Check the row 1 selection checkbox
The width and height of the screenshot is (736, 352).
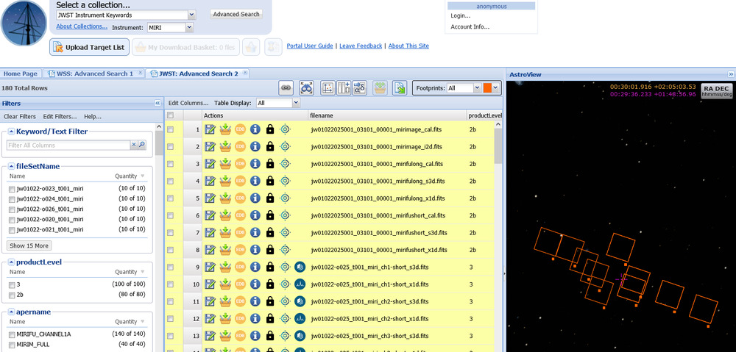(x=171, y=129)
